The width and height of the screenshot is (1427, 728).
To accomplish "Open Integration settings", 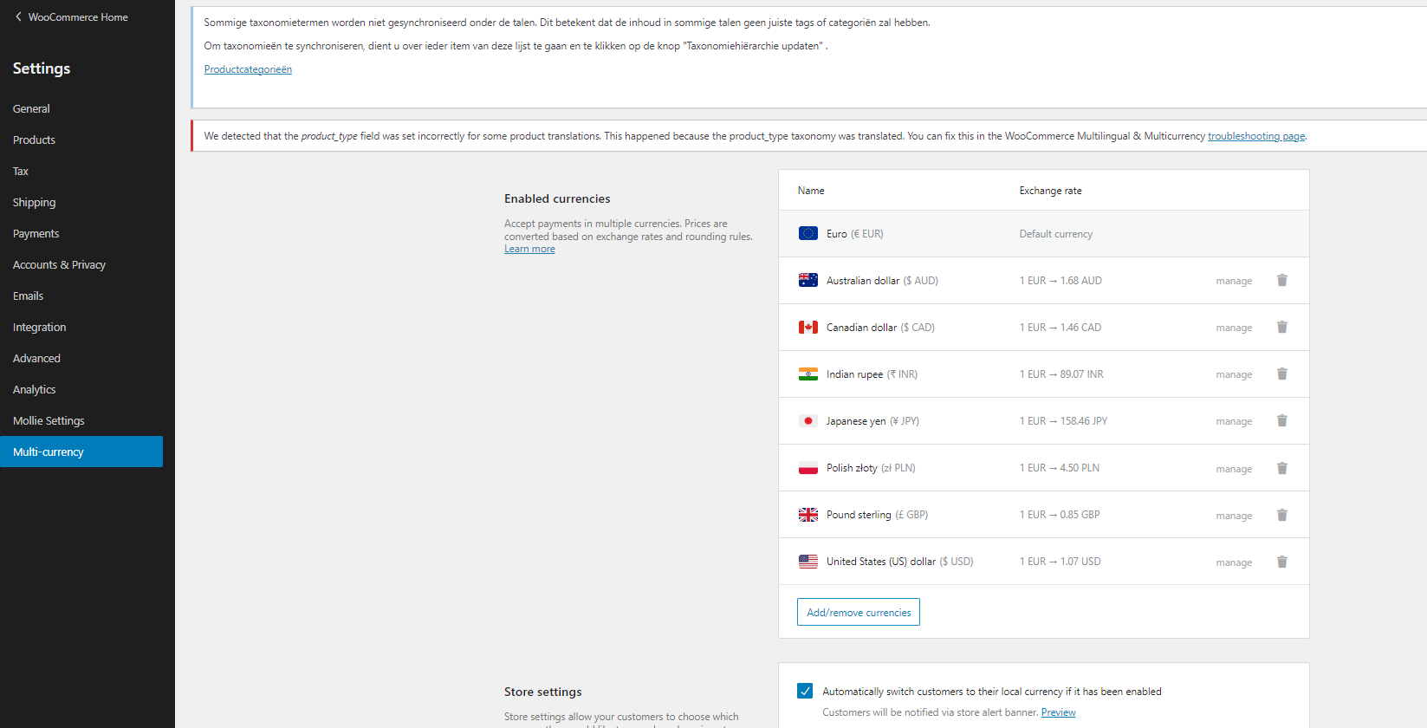I will tap(39, 327).
